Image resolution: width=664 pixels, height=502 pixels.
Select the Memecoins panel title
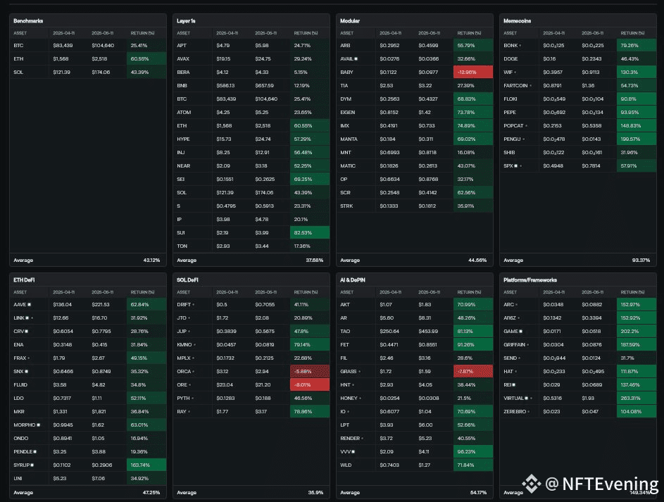point(517,20)
